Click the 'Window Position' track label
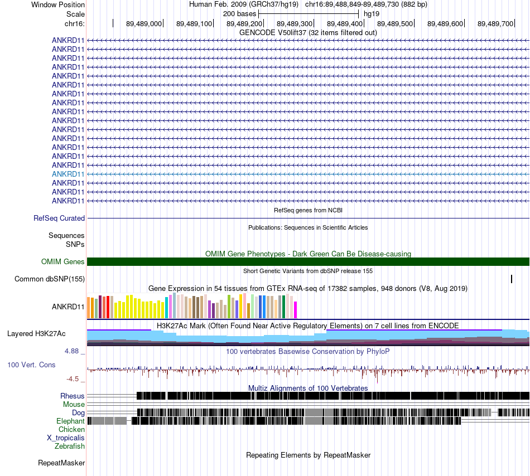This screenshot has height=476, width=530. point(58,4)
